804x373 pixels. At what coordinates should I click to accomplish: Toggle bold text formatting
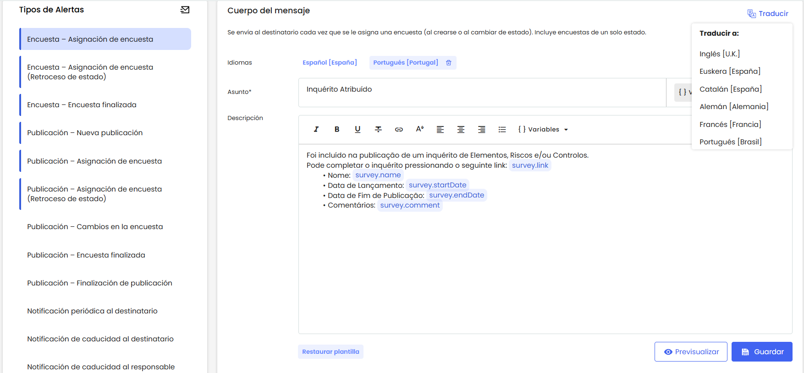coord(337,129)
